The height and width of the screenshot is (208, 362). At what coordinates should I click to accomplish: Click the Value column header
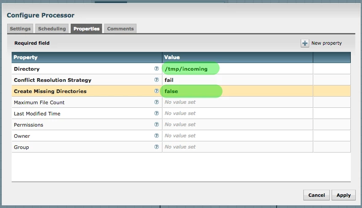[x=238, y=57]
